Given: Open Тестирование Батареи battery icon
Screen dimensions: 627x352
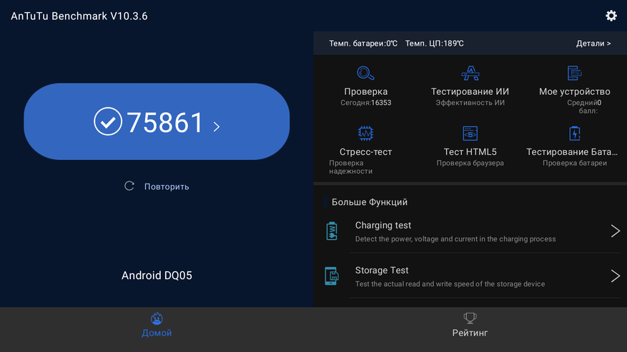Looking at the screenshot, I should tap(575, 134).
